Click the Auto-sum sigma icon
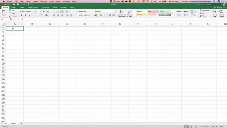The width and height of the screenshot is (227, 128). pos(201,10)
